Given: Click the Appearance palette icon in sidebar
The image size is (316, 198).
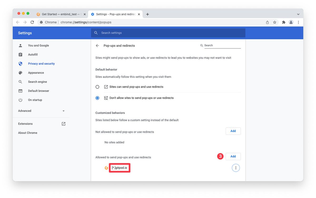Looking at the screenshot, I should tap(21, 73).
